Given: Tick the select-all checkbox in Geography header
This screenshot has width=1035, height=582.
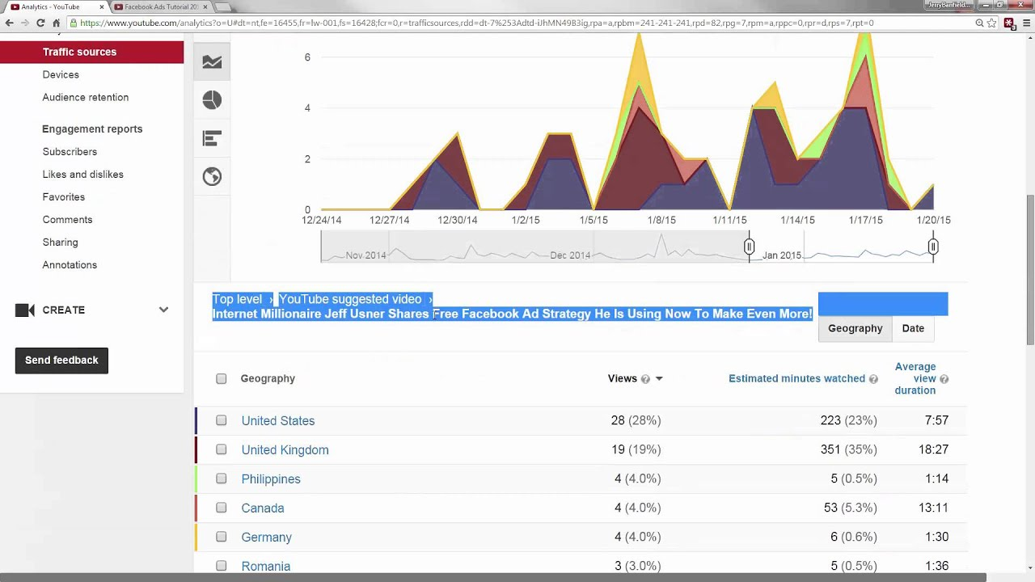Looking at the screenshot, I should 222,378.
